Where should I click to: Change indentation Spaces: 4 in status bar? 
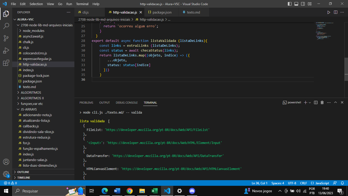coord(278,183)
